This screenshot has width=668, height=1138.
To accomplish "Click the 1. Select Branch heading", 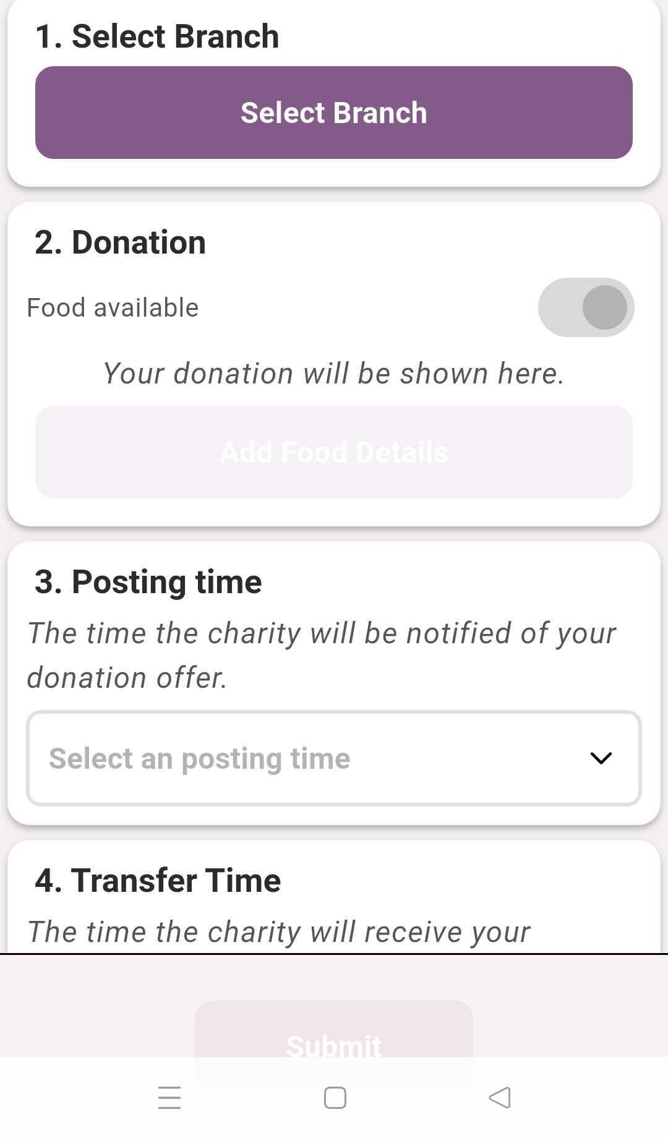I will 157,36.
